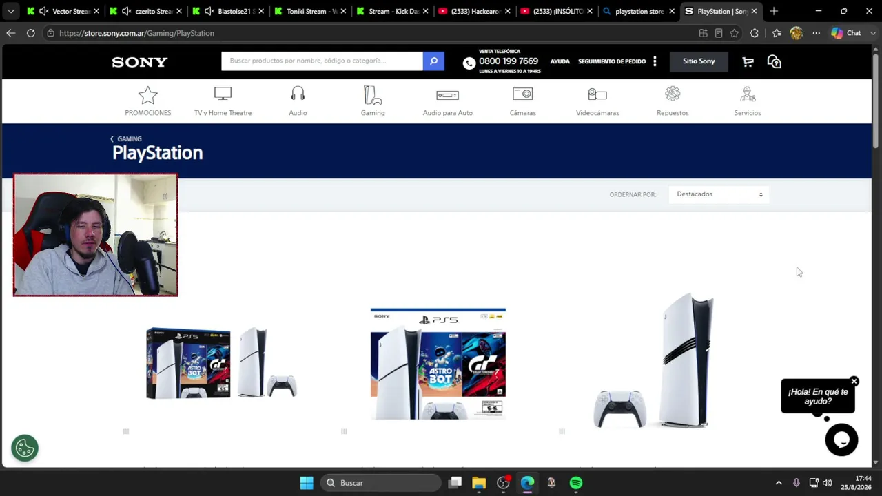Click the phone icon for telephone sales
Screen dimensions: 882x496
click(x=469, y=63)
